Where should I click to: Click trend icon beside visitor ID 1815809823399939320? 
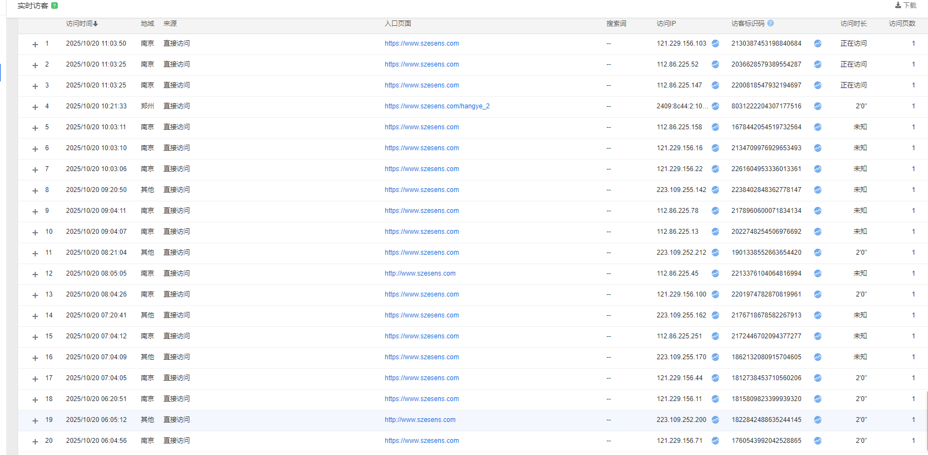pyautogui.click(x=817, y=399)
